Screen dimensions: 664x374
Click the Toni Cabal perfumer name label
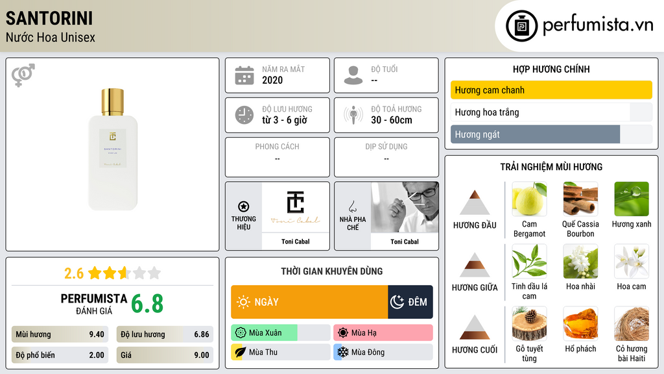[x=405, y=242]
